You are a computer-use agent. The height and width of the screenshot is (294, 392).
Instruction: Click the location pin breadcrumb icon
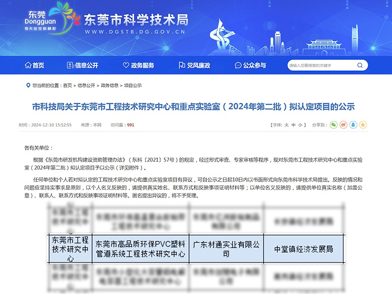pyautogui.click(x=27, y=85)
